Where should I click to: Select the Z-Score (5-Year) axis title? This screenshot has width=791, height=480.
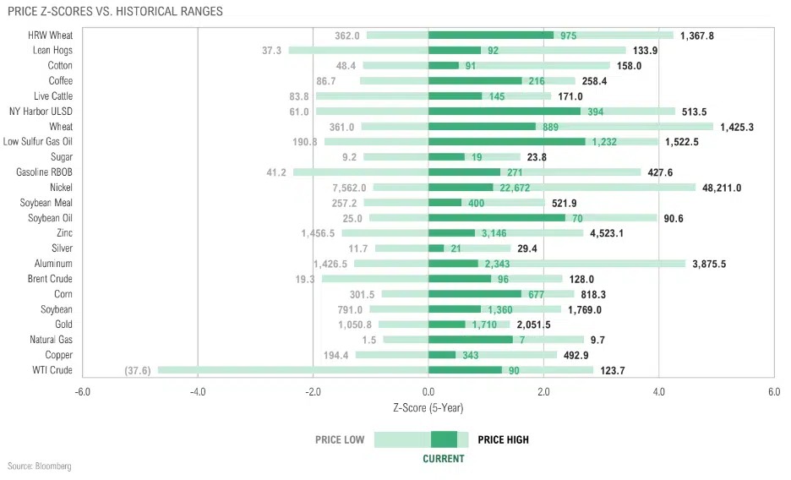click(428, 407)
